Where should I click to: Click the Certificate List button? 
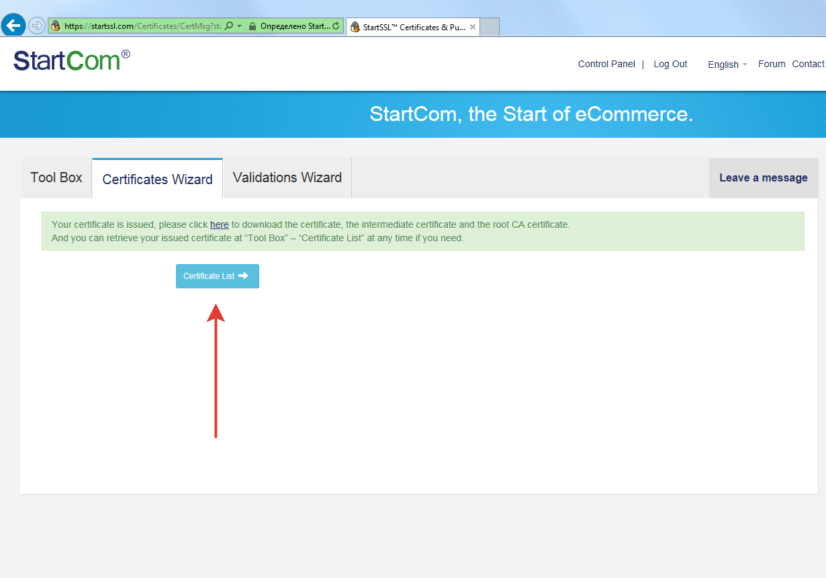point(218,276)
